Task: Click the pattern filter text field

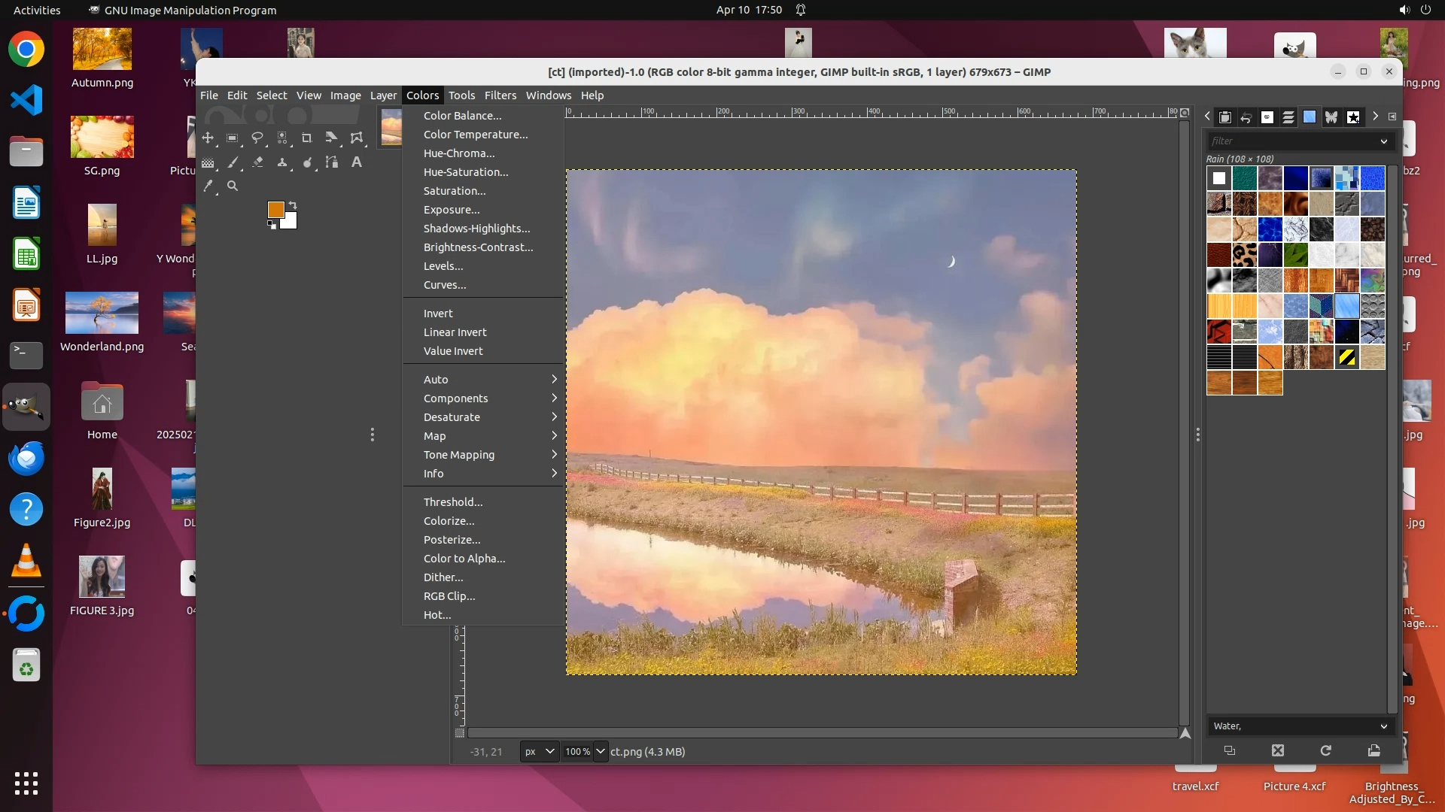Action: coord(1291,141)
